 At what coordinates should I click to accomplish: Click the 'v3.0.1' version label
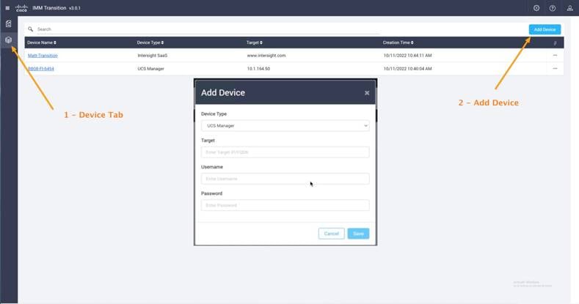tap(75, 8)
